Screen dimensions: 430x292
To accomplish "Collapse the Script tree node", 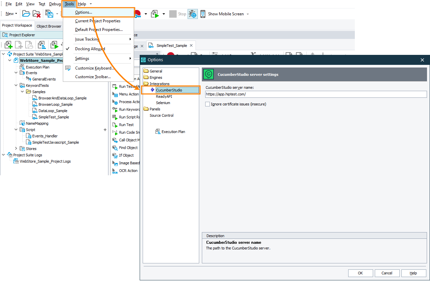I will pyautogui.click(x=16, y=130).
